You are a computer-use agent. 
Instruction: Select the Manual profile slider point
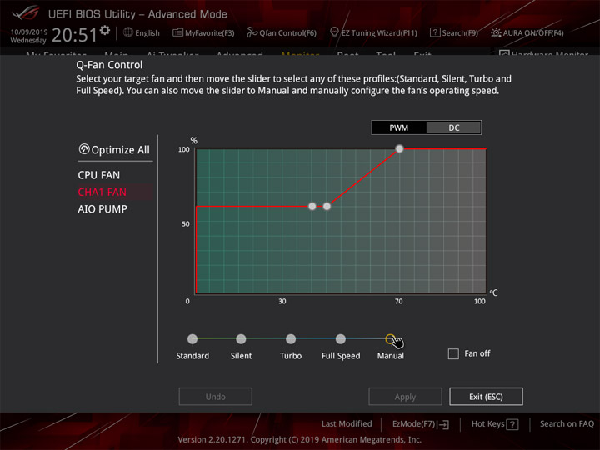point(390,338)
